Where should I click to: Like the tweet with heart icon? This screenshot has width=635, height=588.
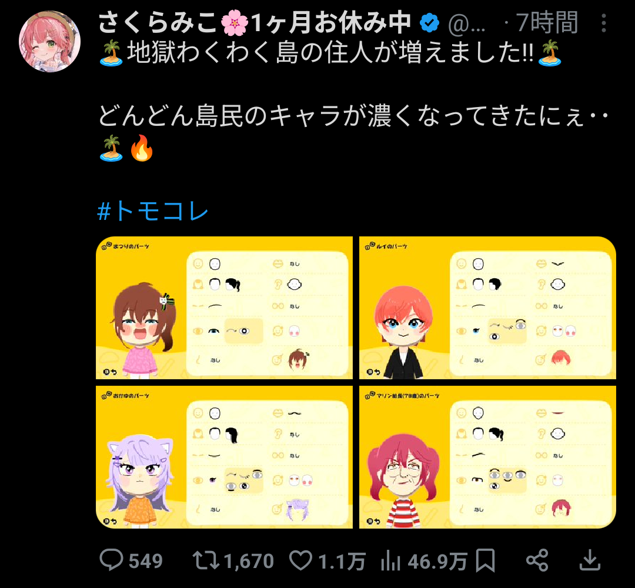tap(300, 560)
